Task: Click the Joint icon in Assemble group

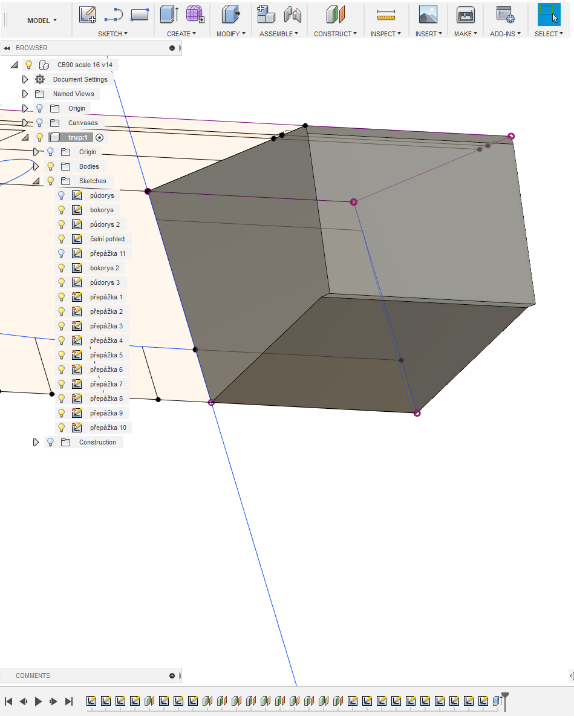Action: pyautogui.click(x=293, y=14)
